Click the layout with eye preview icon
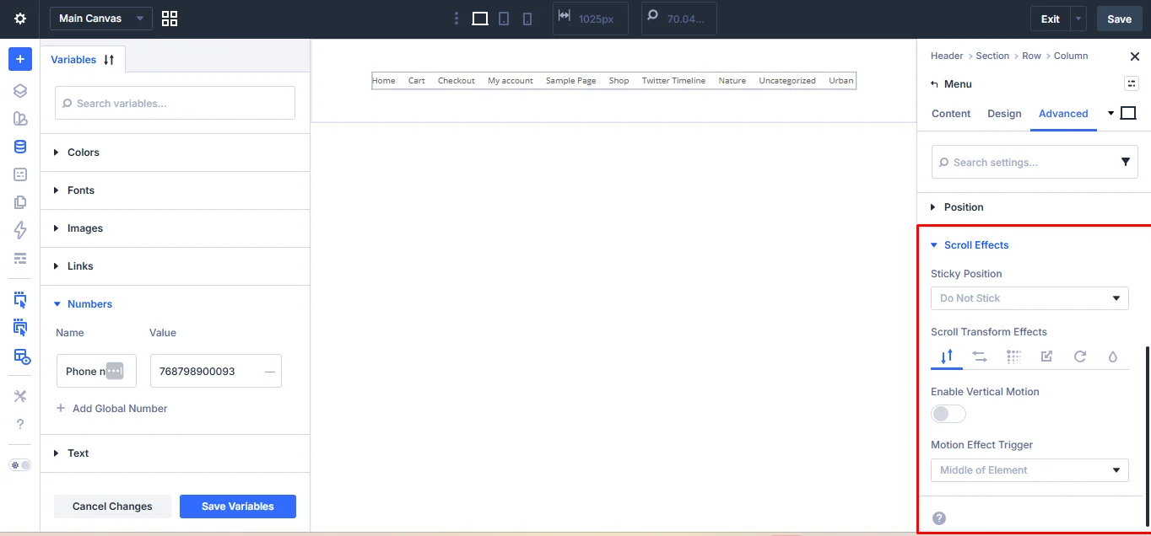The height and width of the screenshot is (536, 1151). [x=22, y=356]
